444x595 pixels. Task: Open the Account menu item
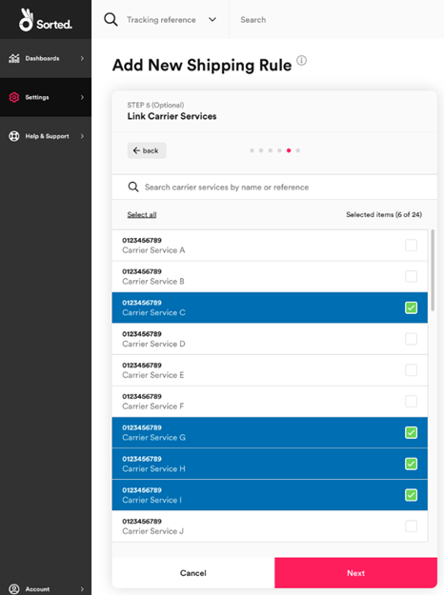(x=46, y=589)
